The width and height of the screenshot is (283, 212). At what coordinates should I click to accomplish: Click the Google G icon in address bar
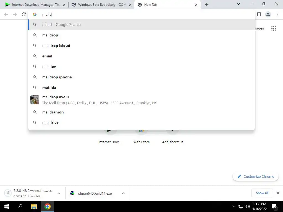pos(35,14)
